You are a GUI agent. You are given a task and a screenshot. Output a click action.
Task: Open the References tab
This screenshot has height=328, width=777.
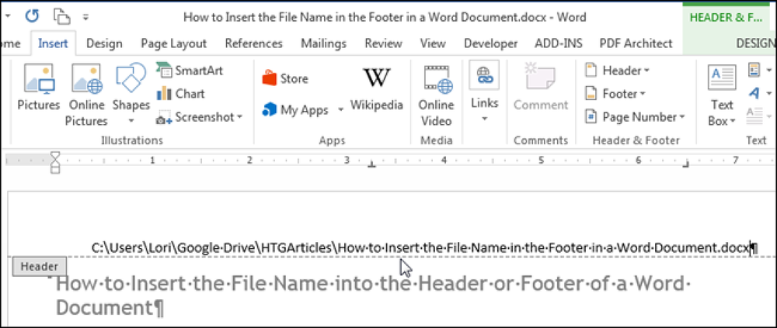coord(254,43)
